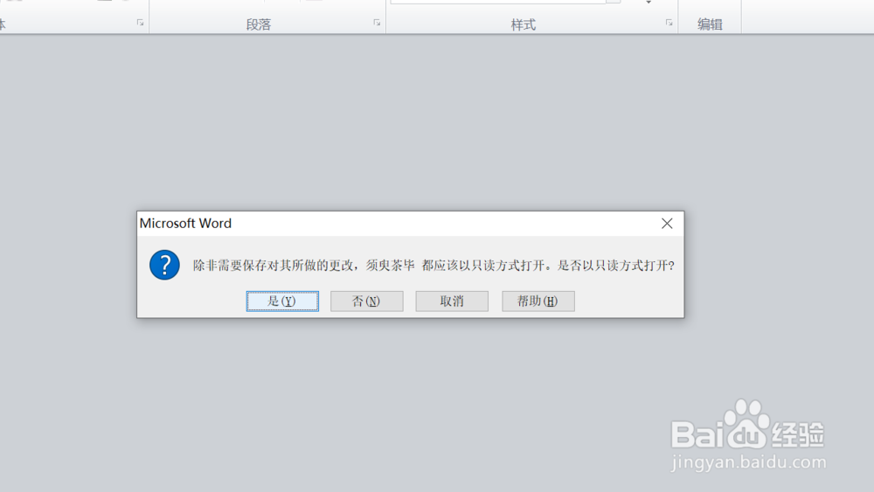The image size is (874, 492).
Task: Cancel with the 取消 button
Action: 452,301
